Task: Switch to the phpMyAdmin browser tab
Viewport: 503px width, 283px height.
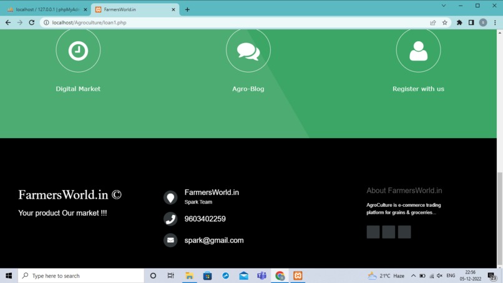Action: click(47, 9)
